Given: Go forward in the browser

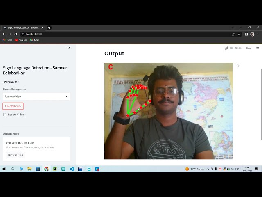Looking at the screenshot, I should click(x=10, y=34).
